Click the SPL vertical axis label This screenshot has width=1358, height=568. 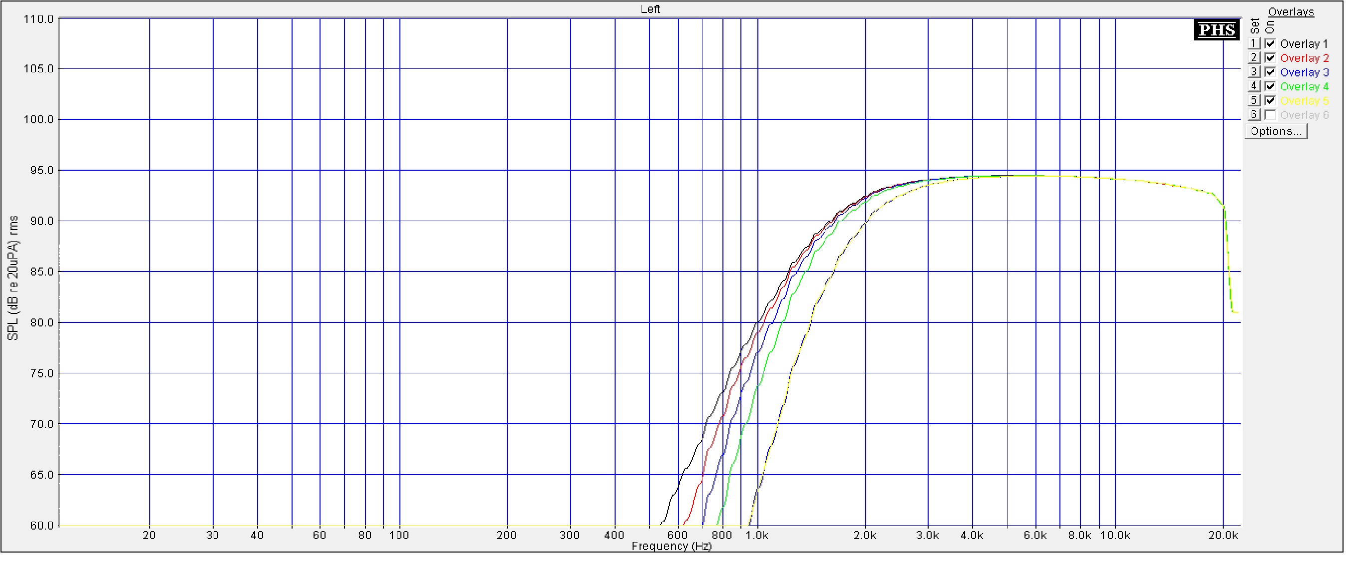coord(13,278)
